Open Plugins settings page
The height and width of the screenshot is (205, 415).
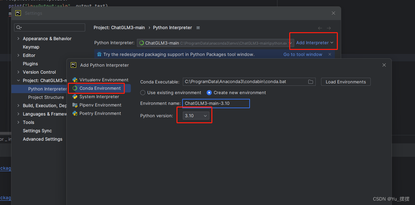click(x=30, y=64)
